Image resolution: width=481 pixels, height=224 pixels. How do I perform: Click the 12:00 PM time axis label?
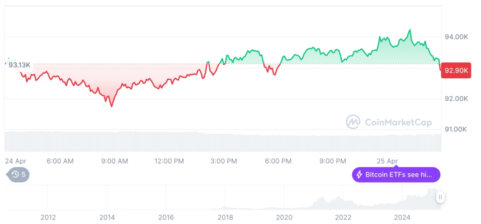pyautogui.click(x=169, y=161)
